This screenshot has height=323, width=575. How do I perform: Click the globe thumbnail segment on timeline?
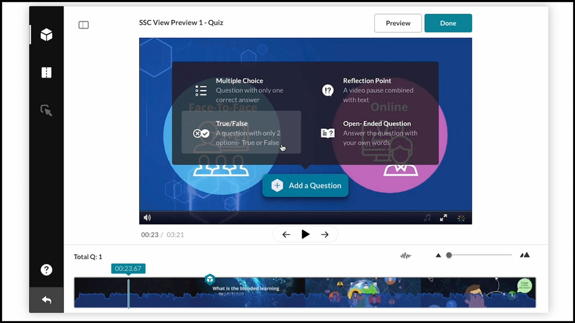click(363, 292)
